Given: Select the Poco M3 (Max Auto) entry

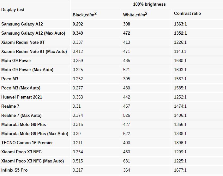Looking at the screenshot, I should (21, 88).
